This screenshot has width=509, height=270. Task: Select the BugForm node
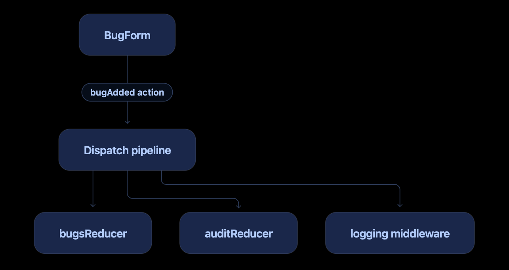[x=127, y=35]
